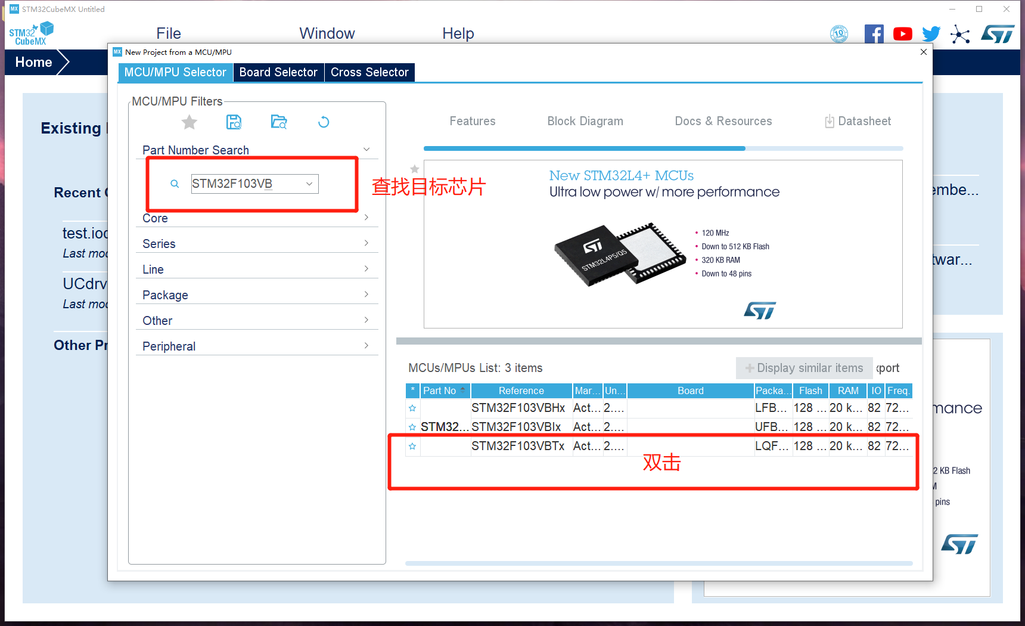Open the Twitter bird icon
This screenshot has height=626, width=1025.
click(x=931, y=34)
